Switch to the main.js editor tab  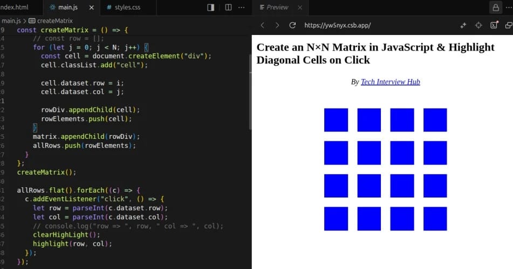pos(68,7)
